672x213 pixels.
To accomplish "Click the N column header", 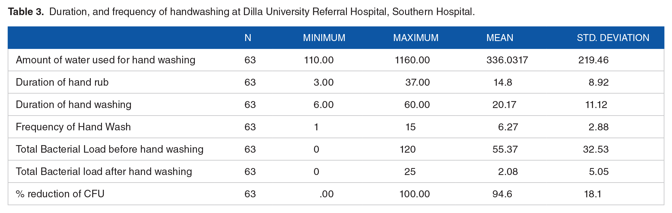I will (x=248, y=38).
